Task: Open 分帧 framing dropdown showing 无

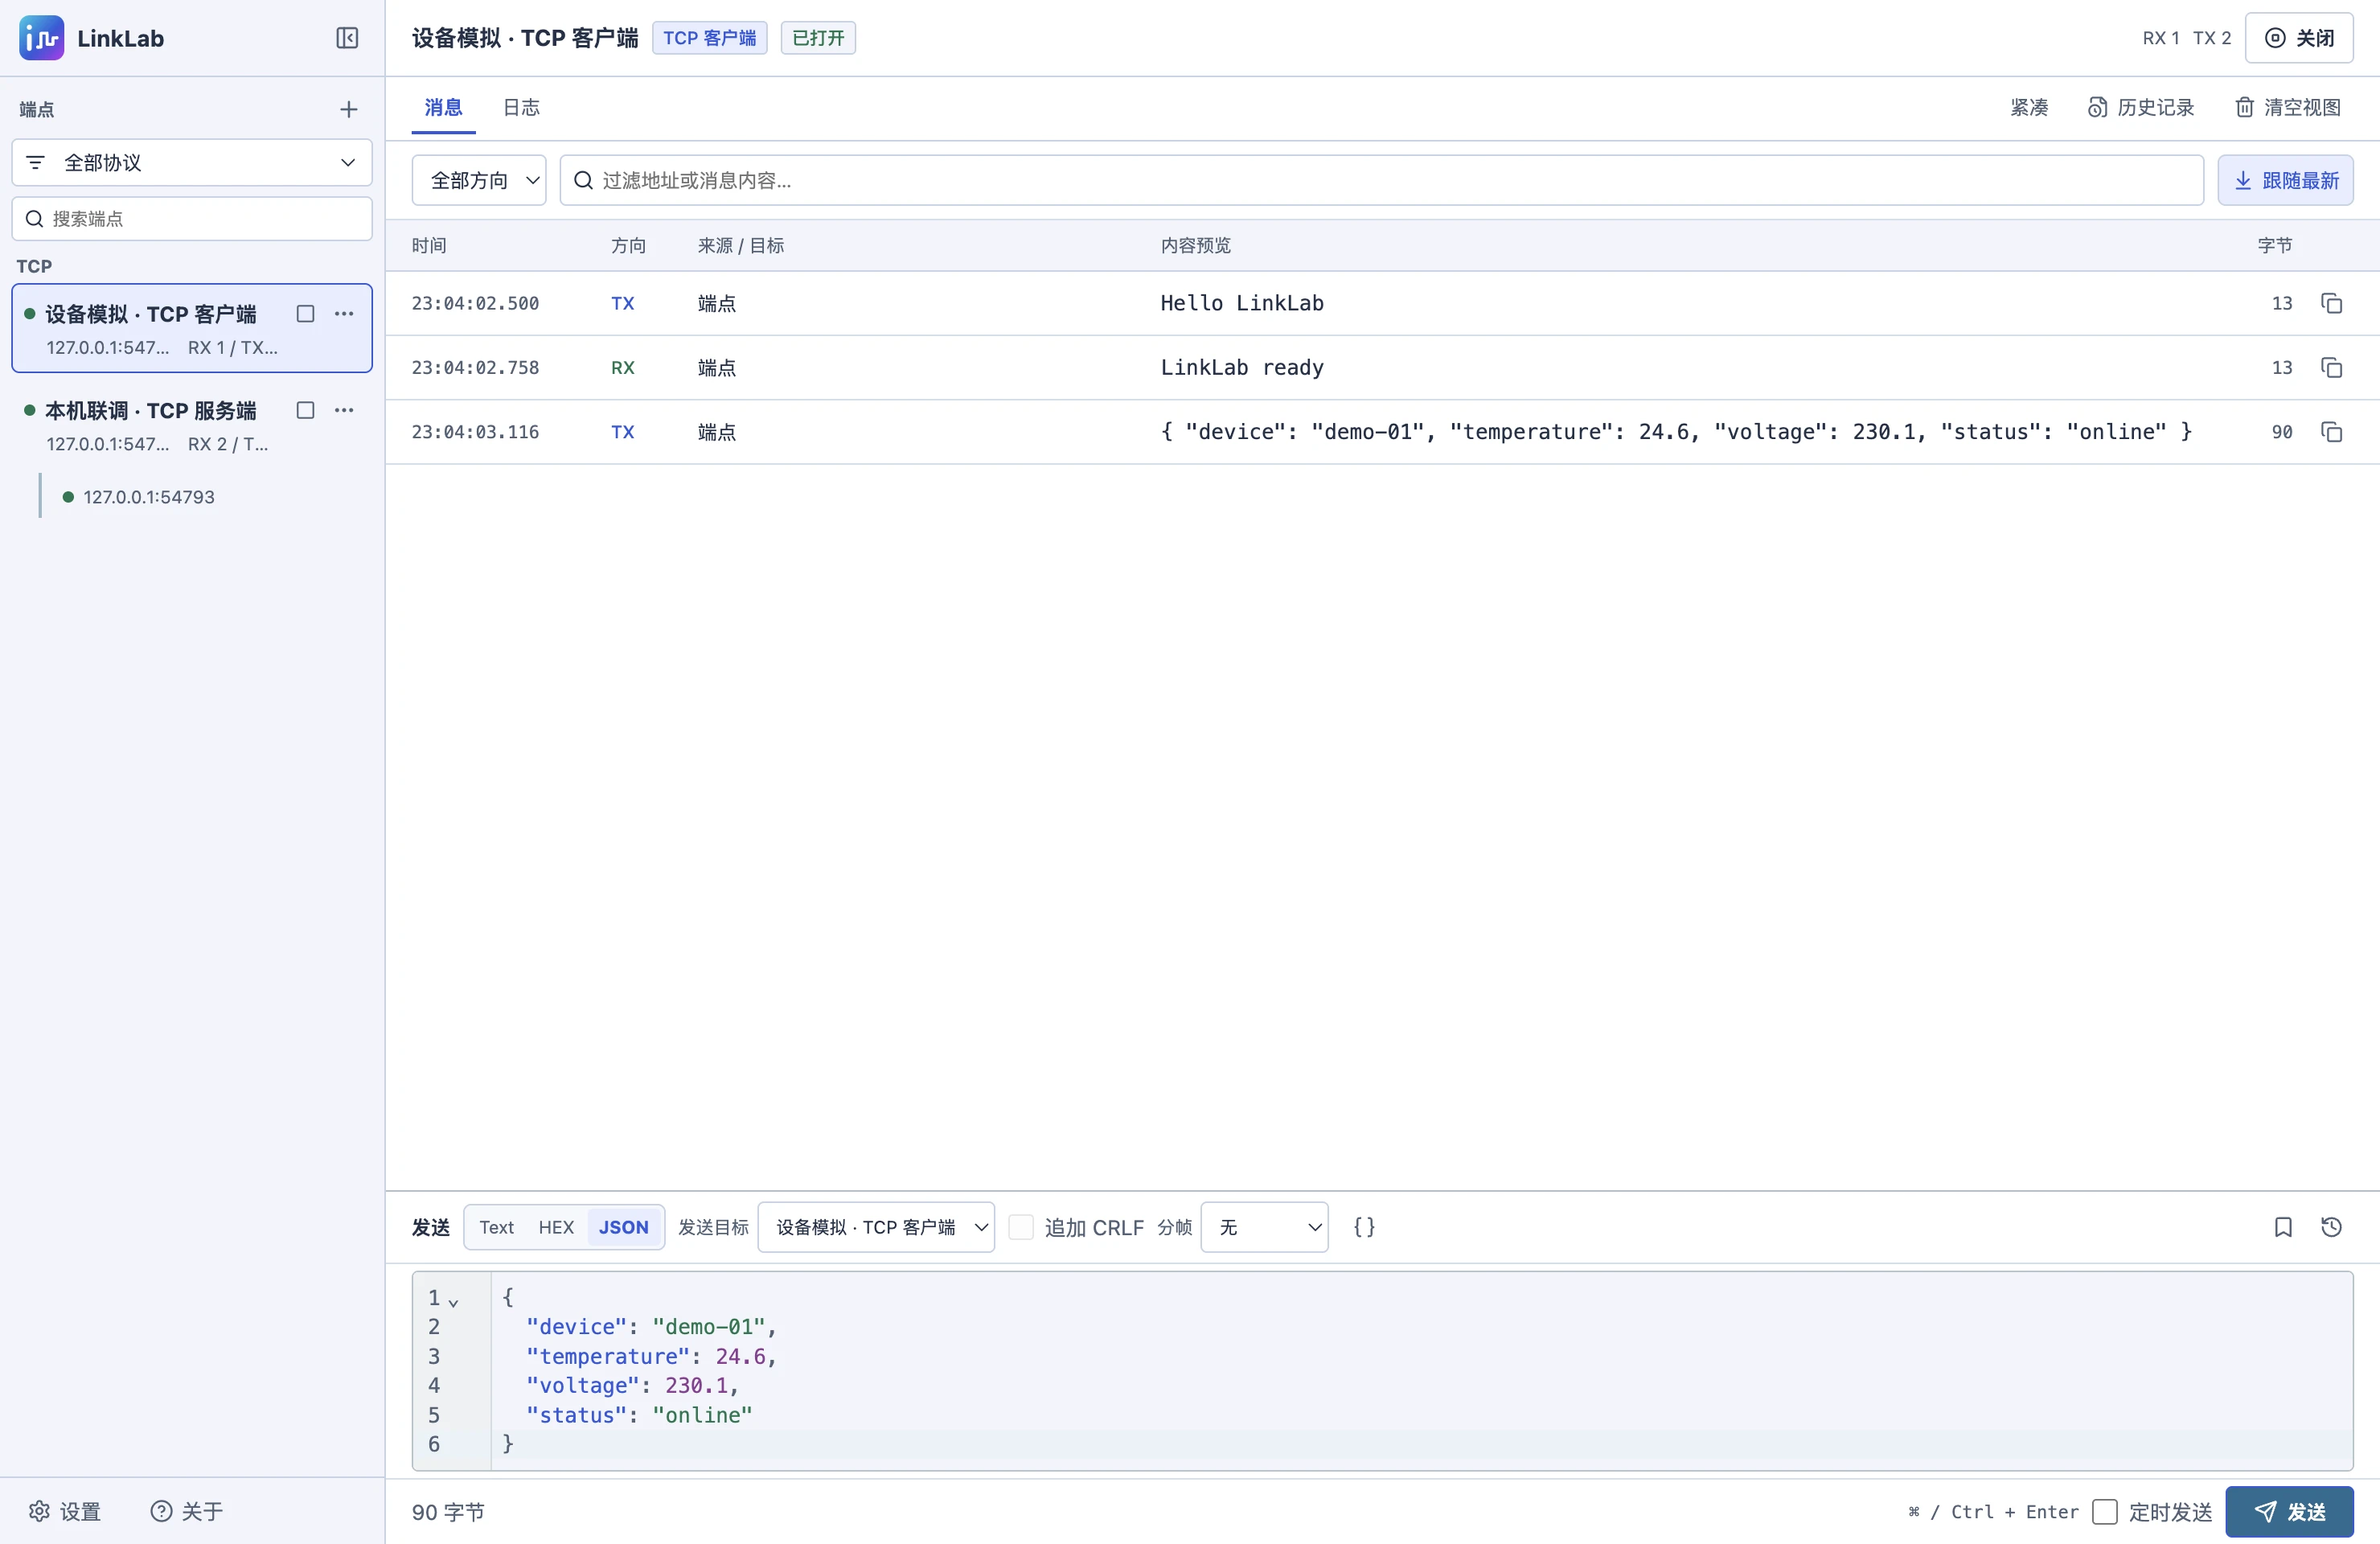Action: (x=1264, y=1227)
